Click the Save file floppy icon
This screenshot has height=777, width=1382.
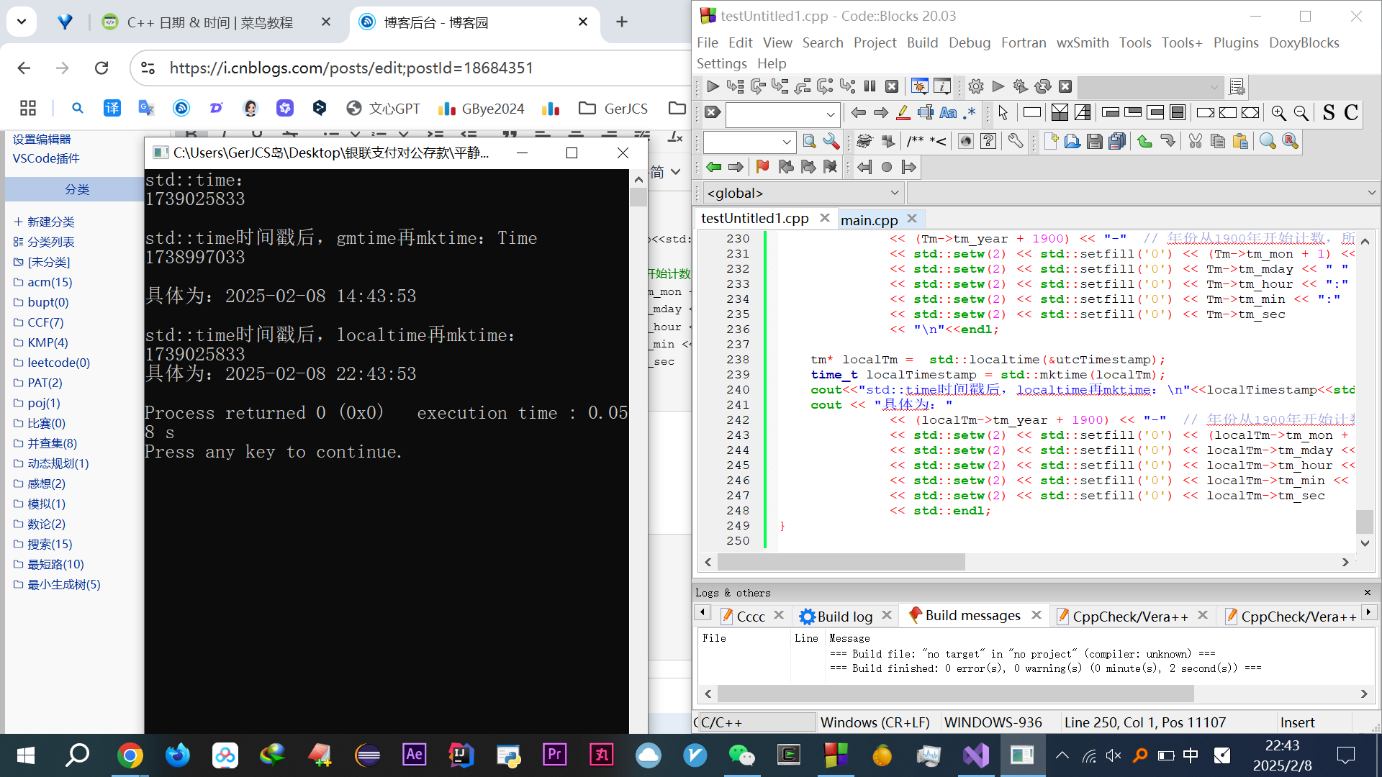pyautogui.click(x=1094, y=141)
